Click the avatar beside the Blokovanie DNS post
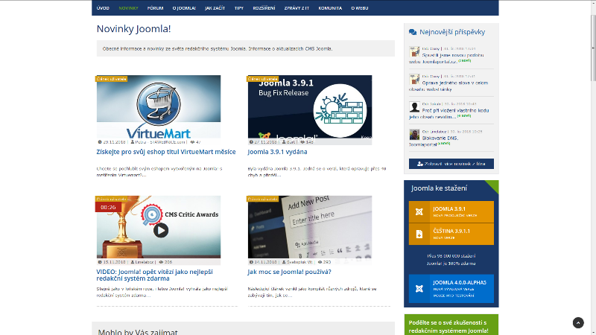The height and width of the screenshot is (335, 596). (414, 135)
